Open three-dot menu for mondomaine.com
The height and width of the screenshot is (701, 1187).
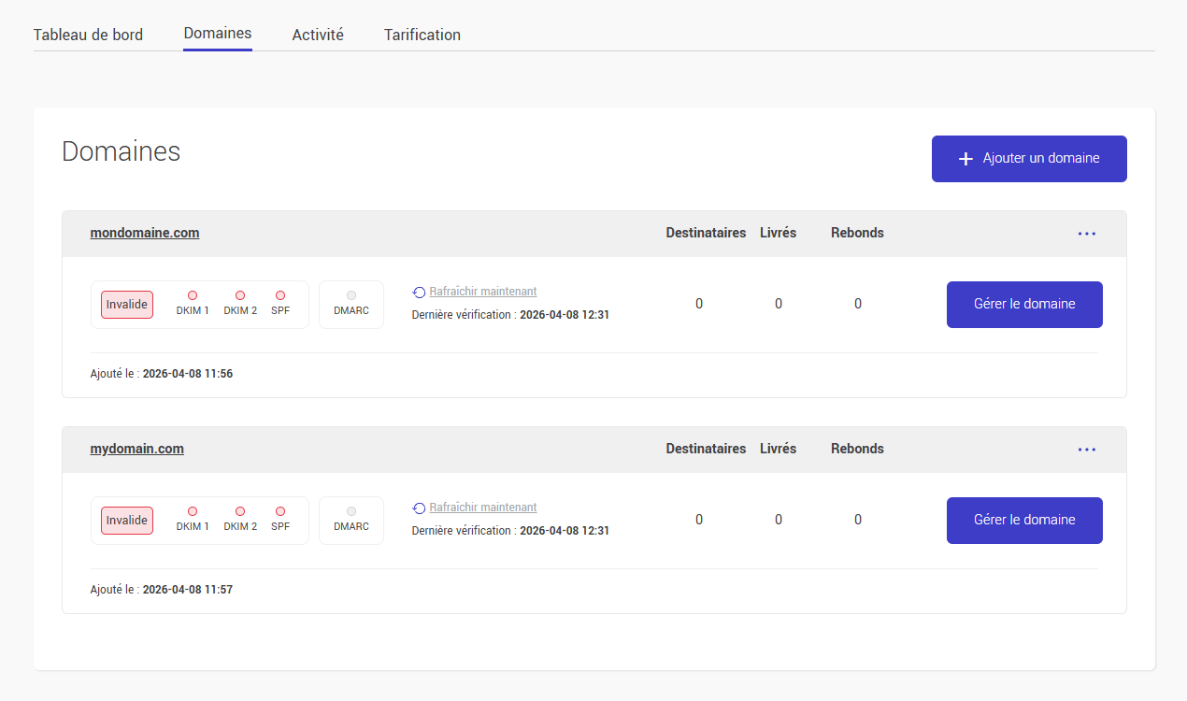coord(1086,234)
